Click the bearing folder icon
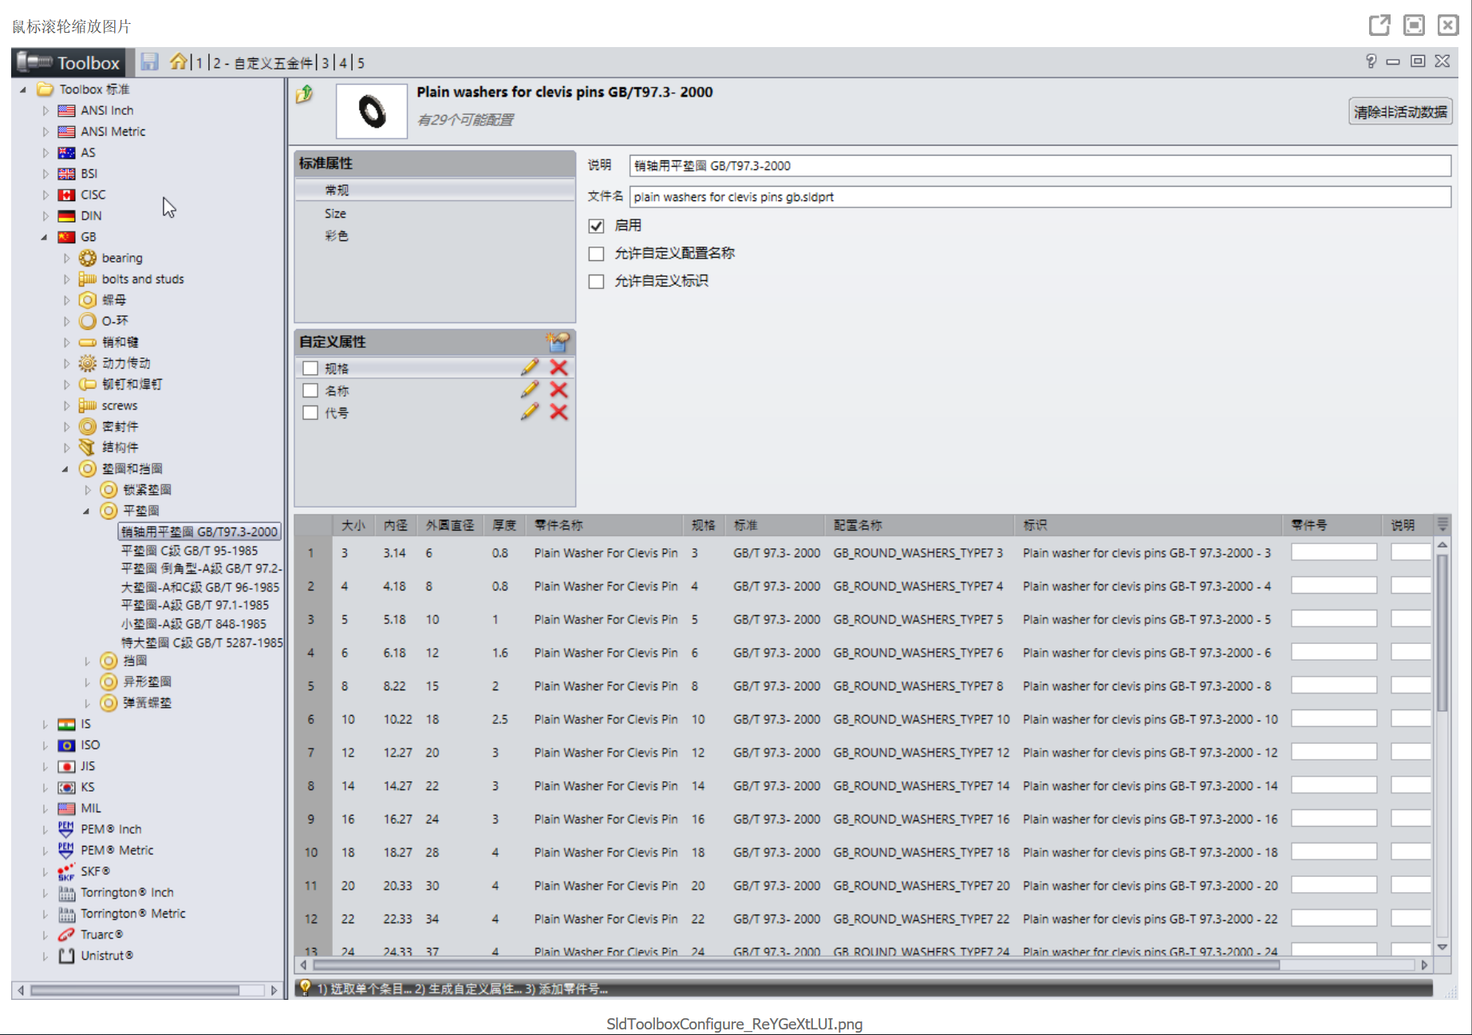Image resolution: width=1472 pixels, height=1035 pixels. pos(88,258)
